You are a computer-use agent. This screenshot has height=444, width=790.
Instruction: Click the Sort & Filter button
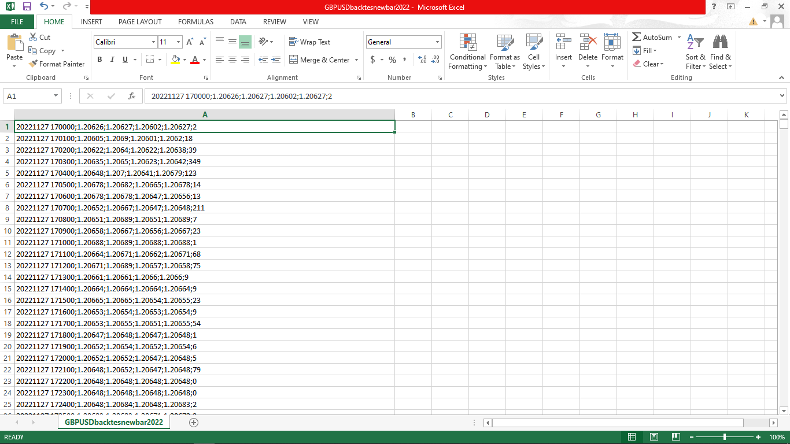695,52
